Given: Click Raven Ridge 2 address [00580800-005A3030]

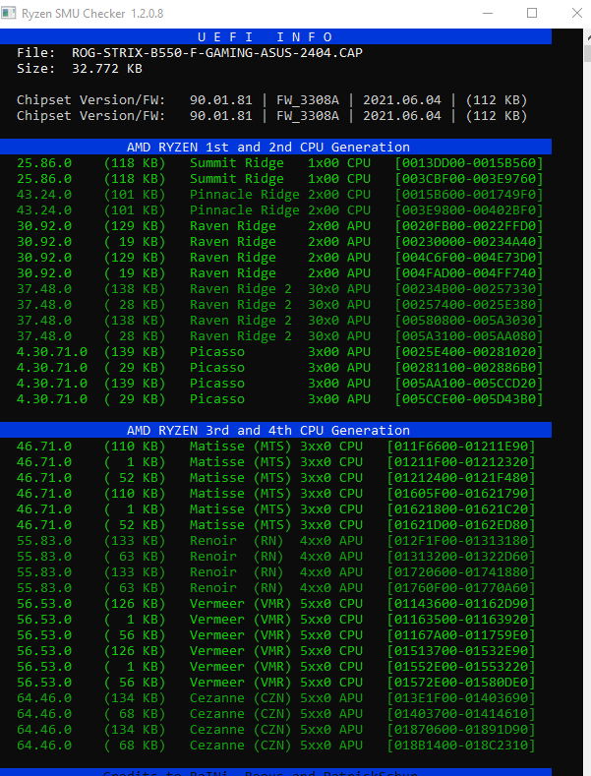Looking at the screenshot, I should coord(469,321).
